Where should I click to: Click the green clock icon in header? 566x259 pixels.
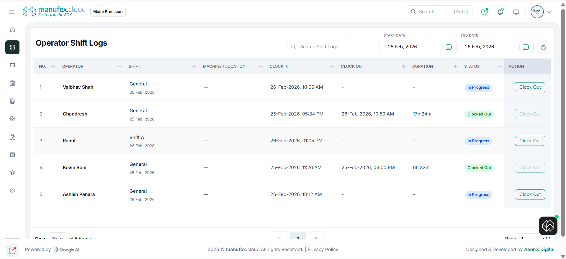pos(484,12)
